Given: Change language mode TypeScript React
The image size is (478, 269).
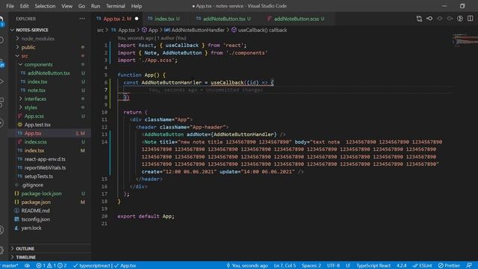Looking at the screenshot, I should (x=373, y=266).
